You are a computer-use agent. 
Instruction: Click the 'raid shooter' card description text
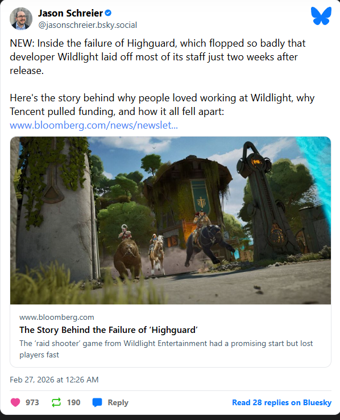tap(166, 349)
